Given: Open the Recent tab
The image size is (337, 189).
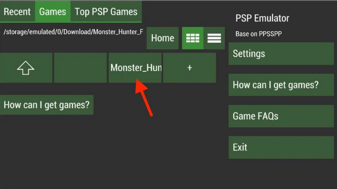Looking at the screenshot, I should pos(17,12).
